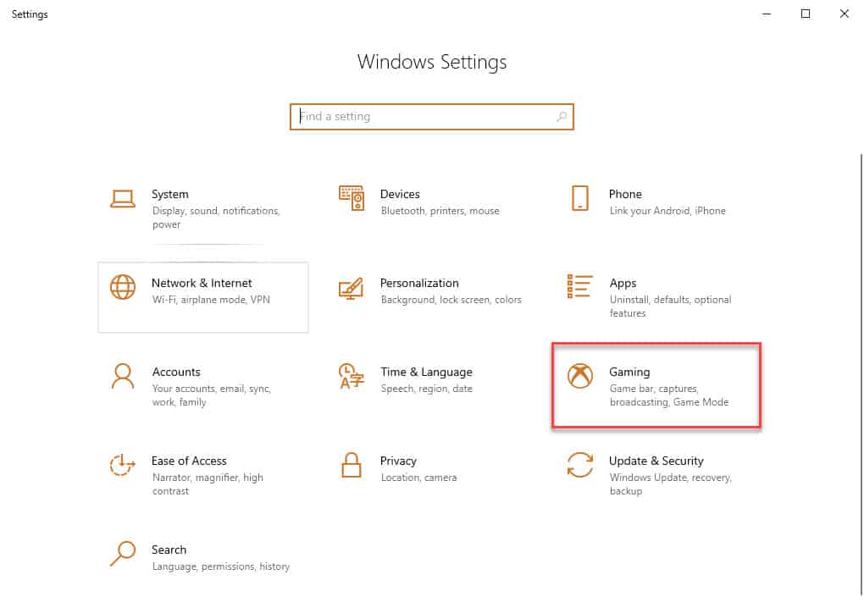
Task: Open Personalization title
Action: [419, 283]
